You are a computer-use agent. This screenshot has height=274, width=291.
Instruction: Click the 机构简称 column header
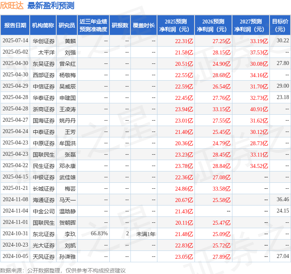pyautogui.click(x=43, y=25)
